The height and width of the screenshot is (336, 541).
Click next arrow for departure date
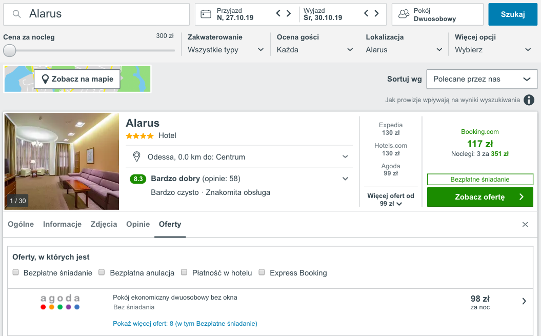[x=377, y=14]
